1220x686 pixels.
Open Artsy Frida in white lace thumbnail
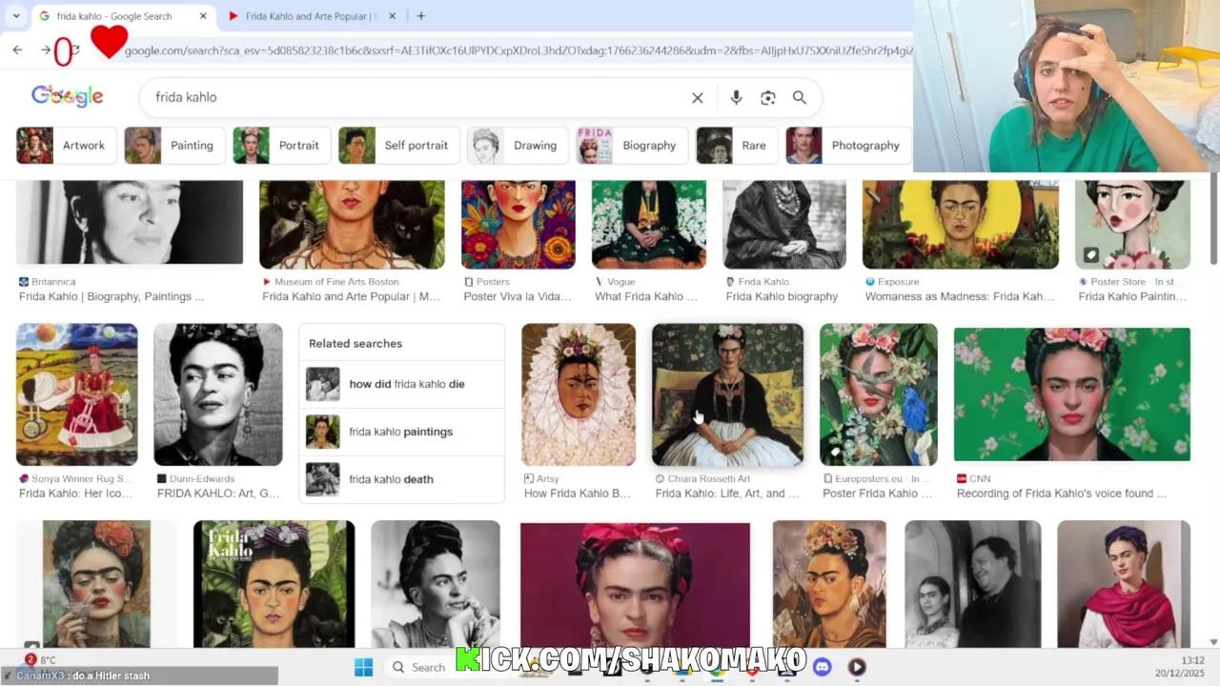pyautogui.click(x=579, y=394)
